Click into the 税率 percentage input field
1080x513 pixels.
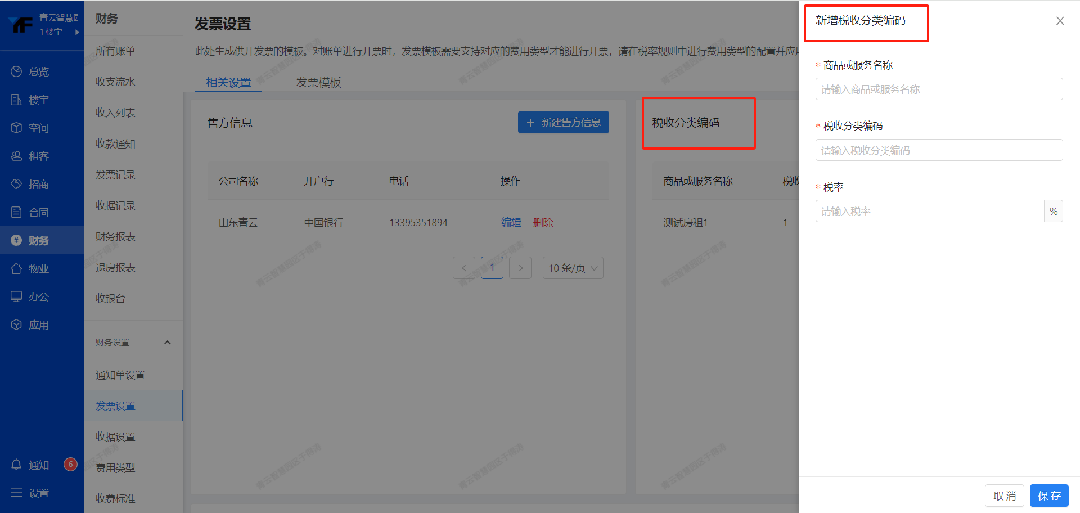click(x=929, y=211)
